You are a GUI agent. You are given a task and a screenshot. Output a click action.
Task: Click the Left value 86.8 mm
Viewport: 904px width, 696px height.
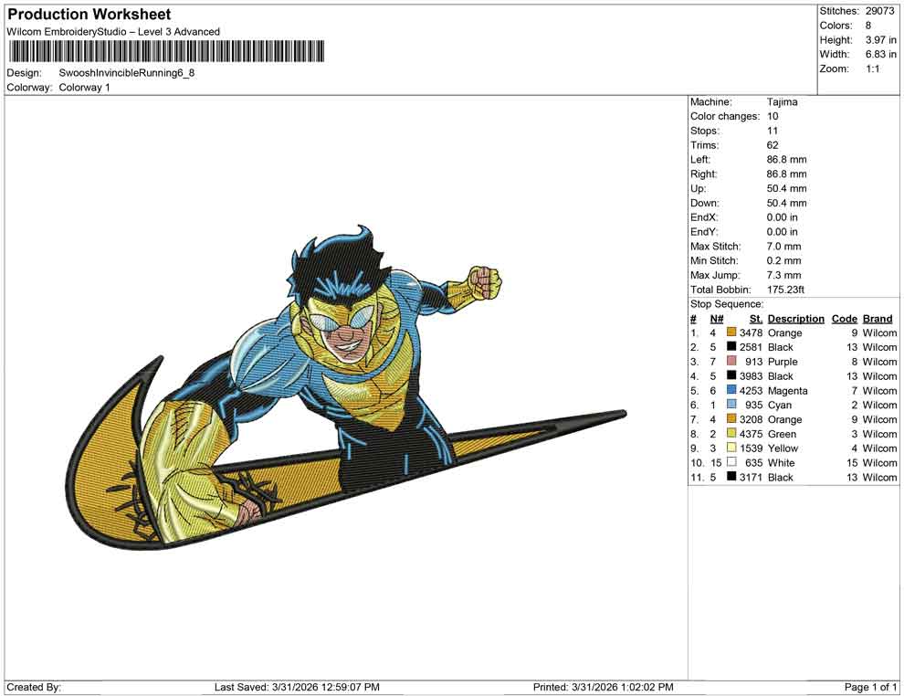click(x=787, y=160)
